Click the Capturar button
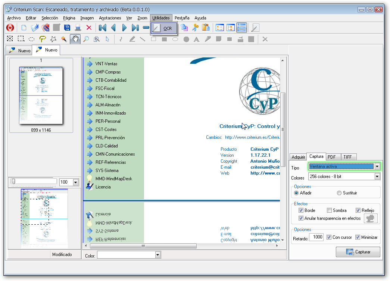 coord(358,252)
